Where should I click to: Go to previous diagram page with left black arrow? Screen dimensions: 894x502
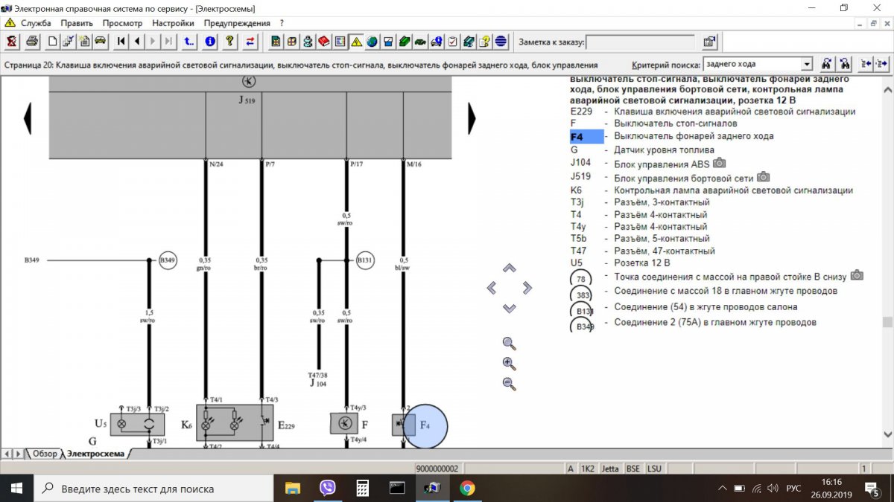(28, 118)
